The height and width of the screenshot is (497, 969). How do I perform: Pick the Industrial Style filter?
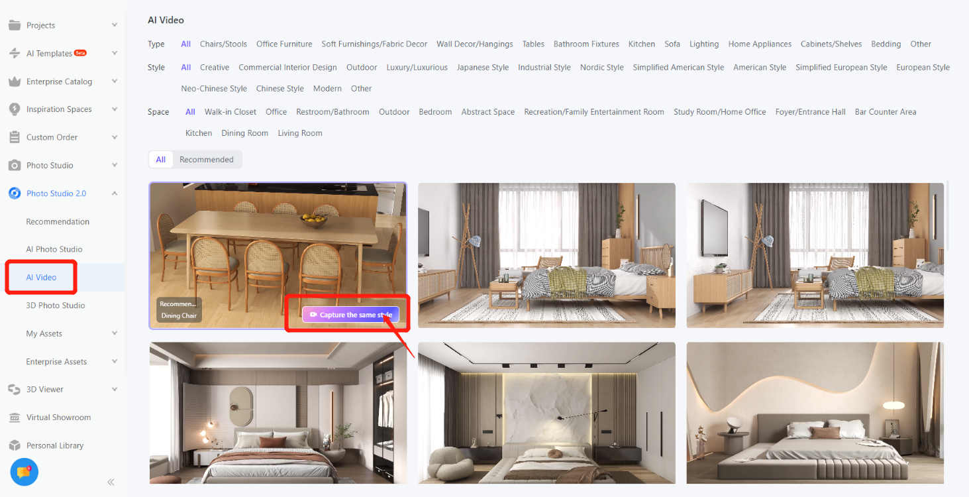click(x=544, y=67)
